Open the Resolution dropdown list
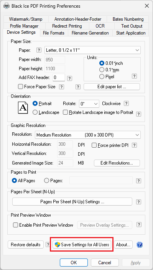The height and width of the screenshot is (270, 153). tap(88, 135)
